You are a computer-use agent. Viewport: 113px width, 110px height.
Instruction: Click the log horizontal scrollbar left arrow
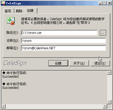[x=3, y=106]
